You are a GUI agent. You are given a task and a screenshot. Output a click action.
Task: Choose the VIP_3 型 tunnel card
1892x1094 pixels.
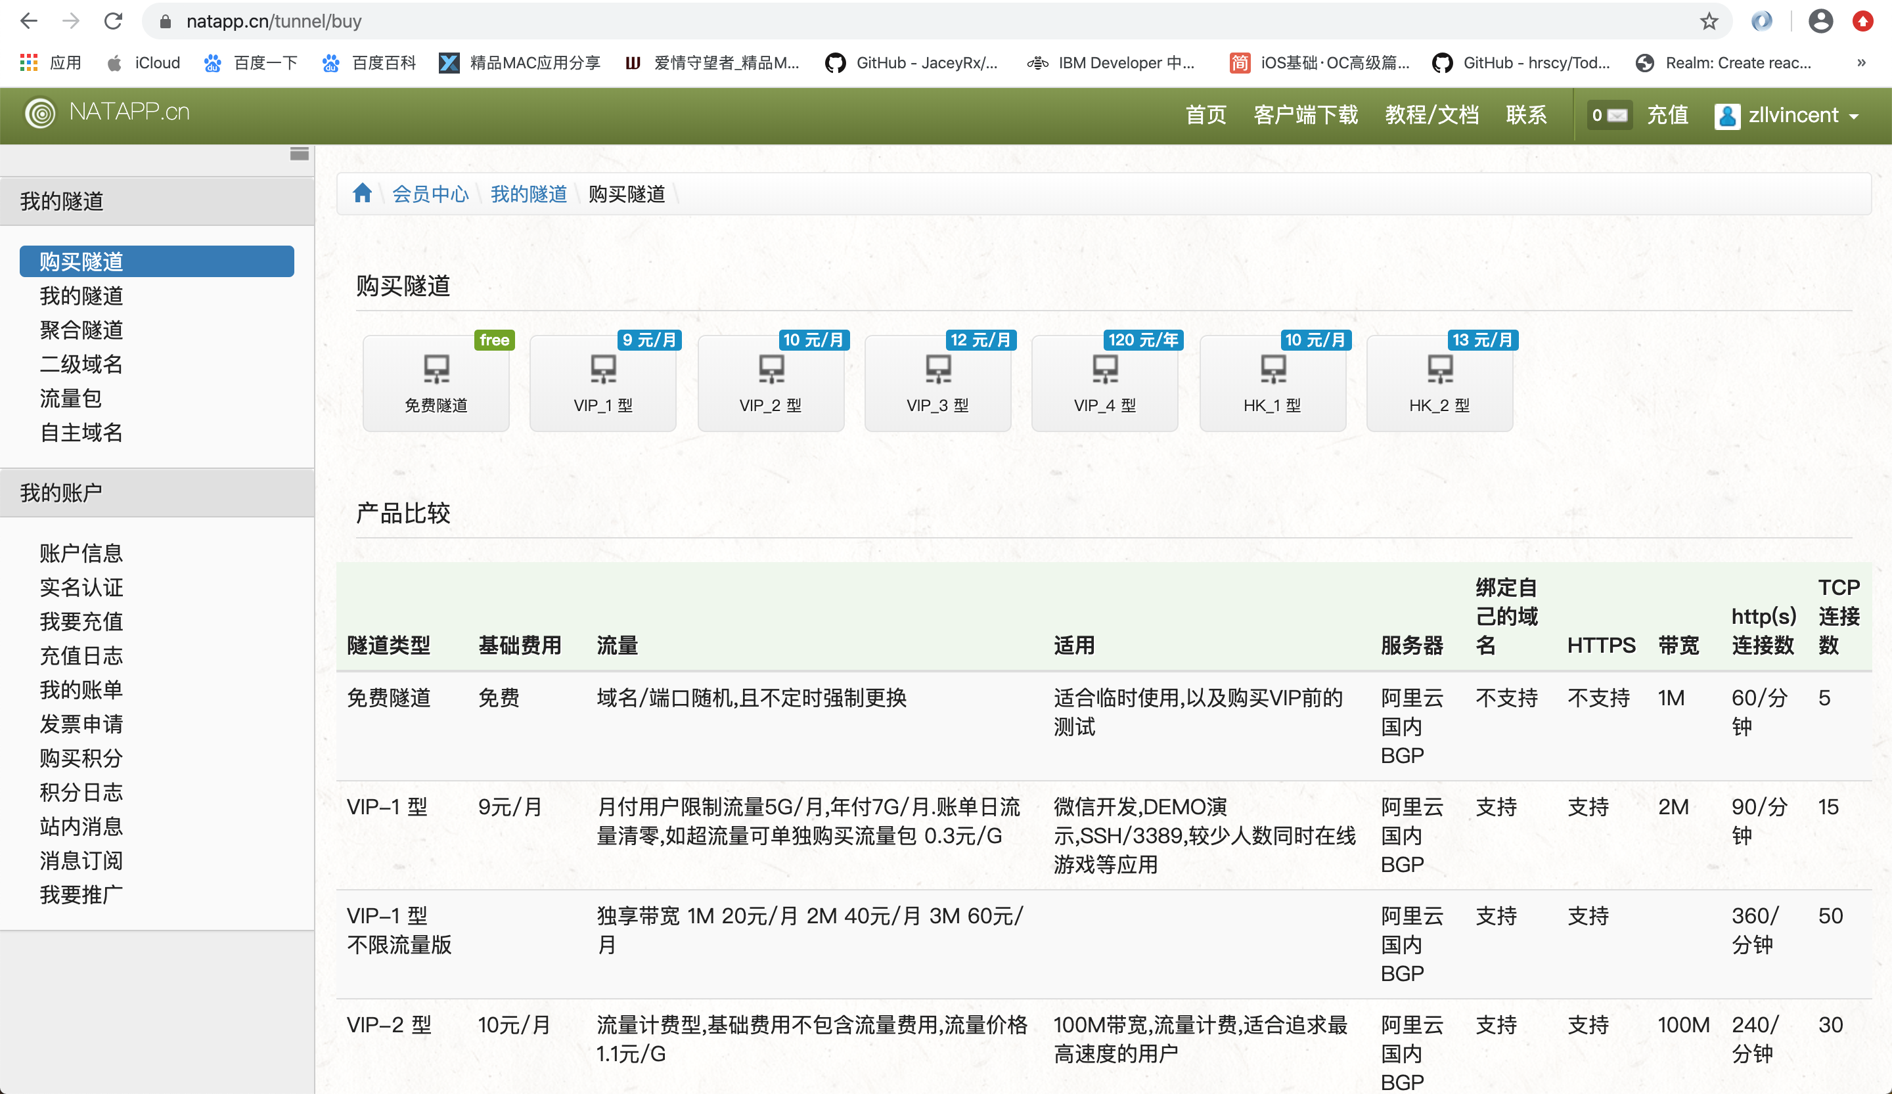click(937, 383)
